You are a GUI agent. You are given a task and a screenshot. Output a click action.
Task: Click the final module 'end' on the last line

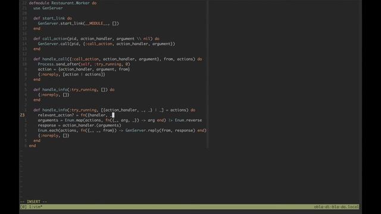click(32, 146)
